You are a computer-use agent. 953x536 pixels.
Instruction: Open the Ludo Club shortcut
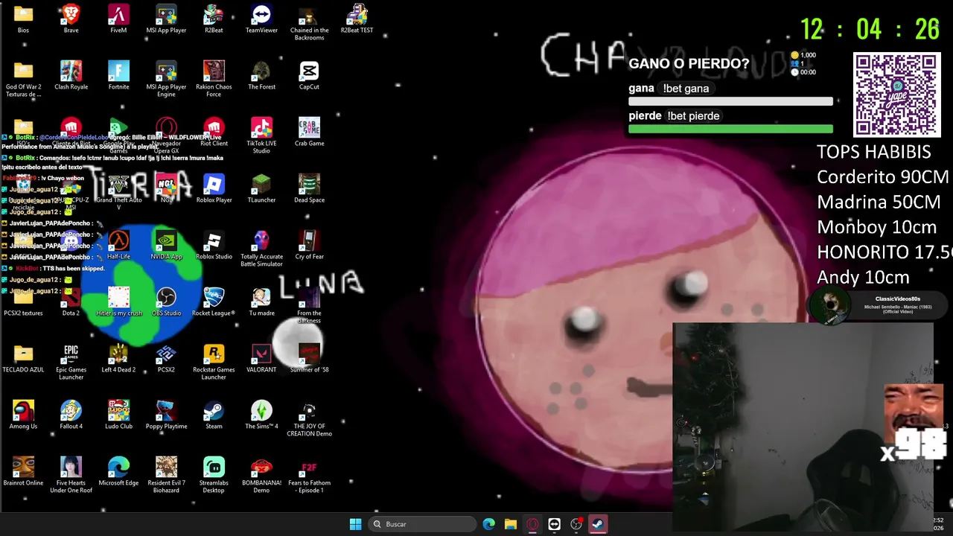tap(118, 415)
